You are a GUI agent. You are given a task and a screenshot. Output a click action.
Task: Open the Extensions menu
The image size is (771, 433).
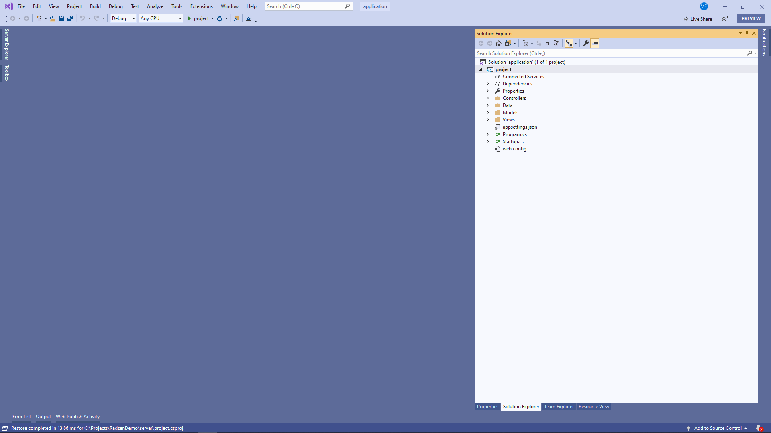201,6
